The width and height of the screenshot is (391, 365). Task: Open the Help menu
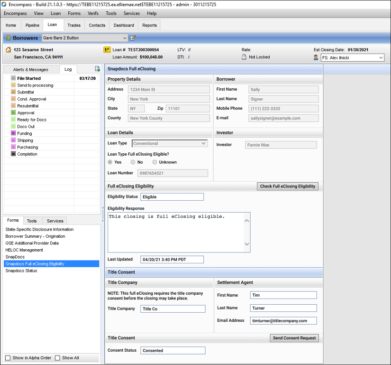tap(152, 13)
